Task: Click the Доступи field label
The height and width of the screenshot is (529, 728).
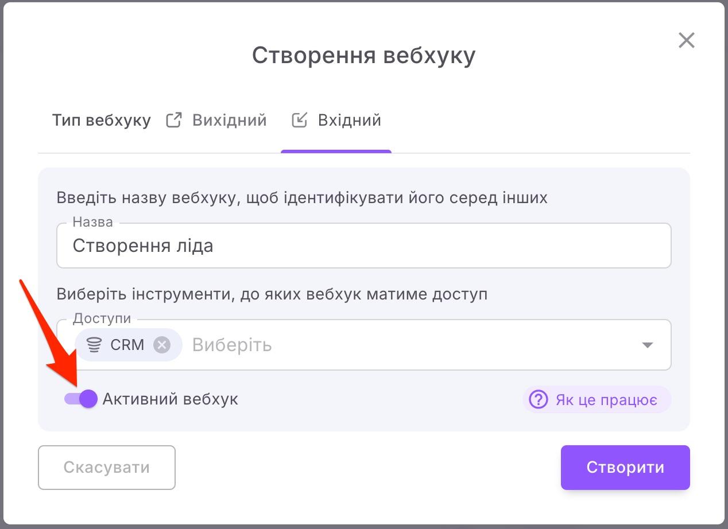Action: click(x=102, y=318)
